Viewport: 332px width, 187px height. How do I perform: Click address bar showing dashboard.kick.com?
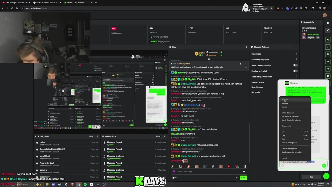point(145,8)
